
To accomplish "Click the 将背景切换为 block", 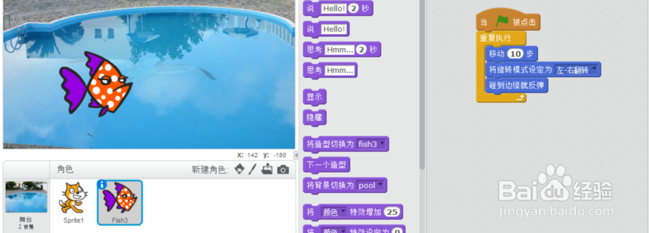I will click(345, 186).
